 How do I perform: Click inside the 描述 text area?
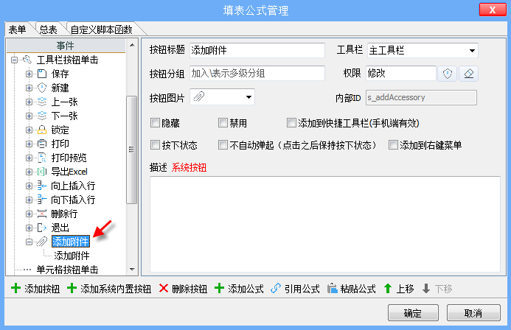(x=325, y=224)
